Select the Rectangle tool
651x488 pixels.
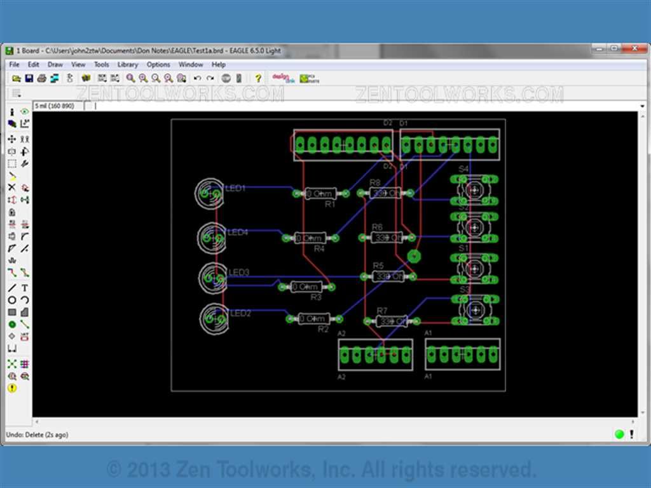12,312
